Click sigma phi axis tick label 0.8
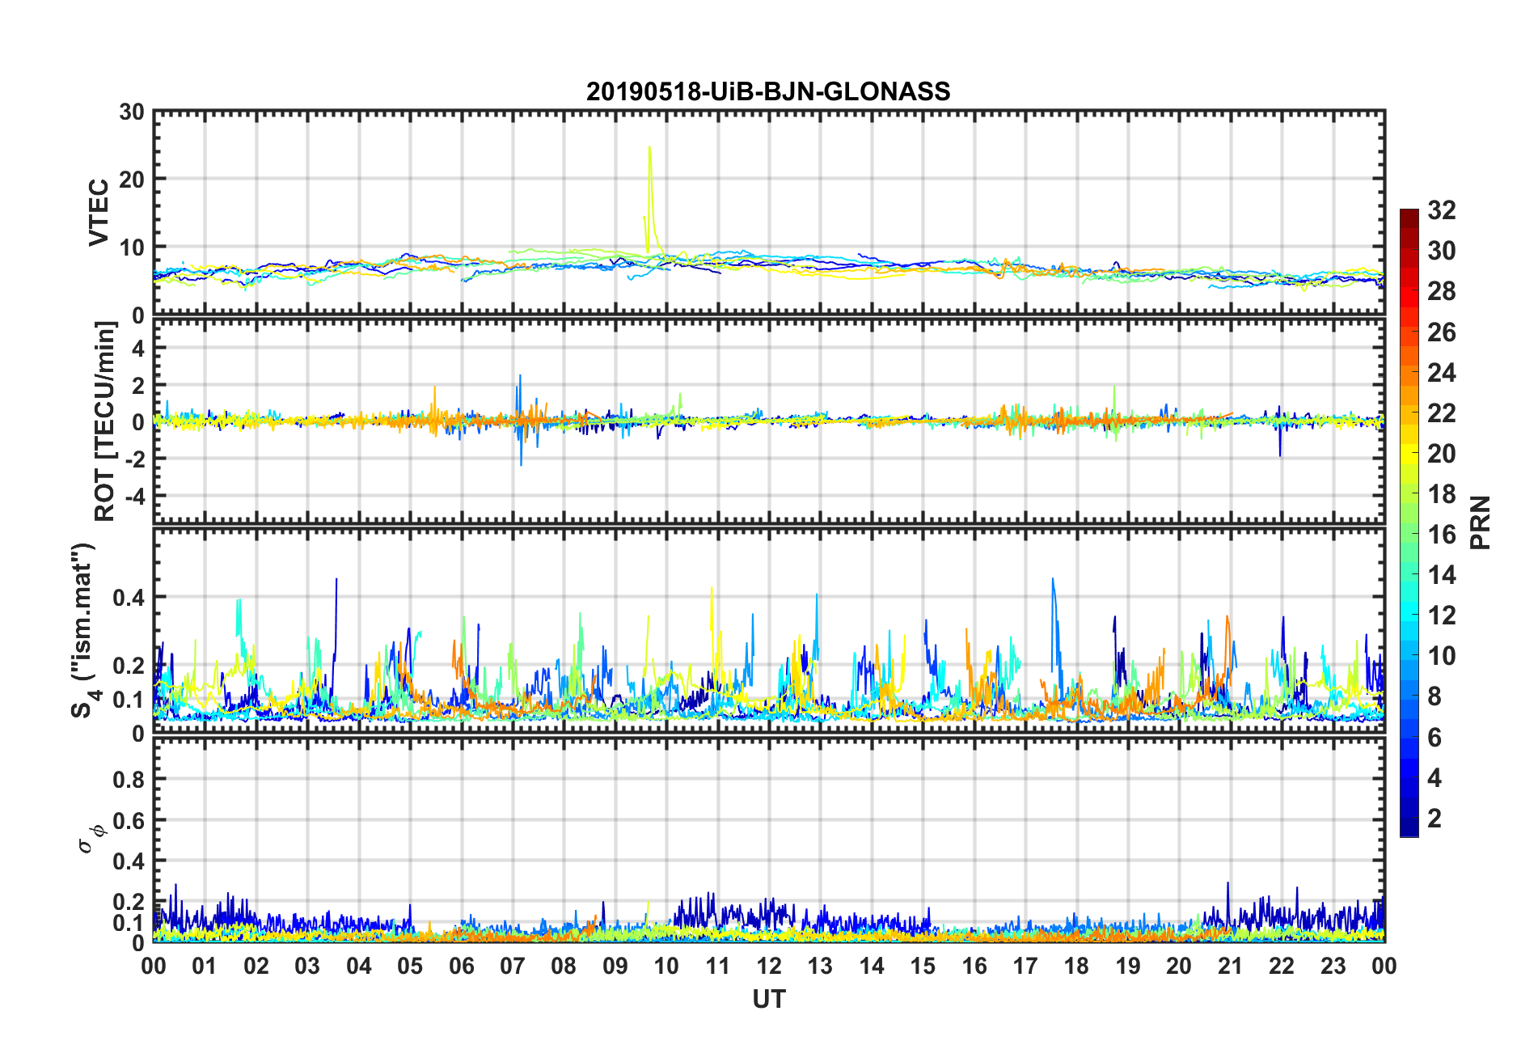Viewport: 1538px width, 1045px height. coord(129,780)
